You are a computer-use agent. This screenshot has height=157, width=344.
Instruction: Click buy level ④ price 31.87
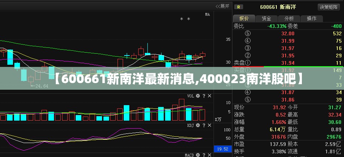(288, 92)
